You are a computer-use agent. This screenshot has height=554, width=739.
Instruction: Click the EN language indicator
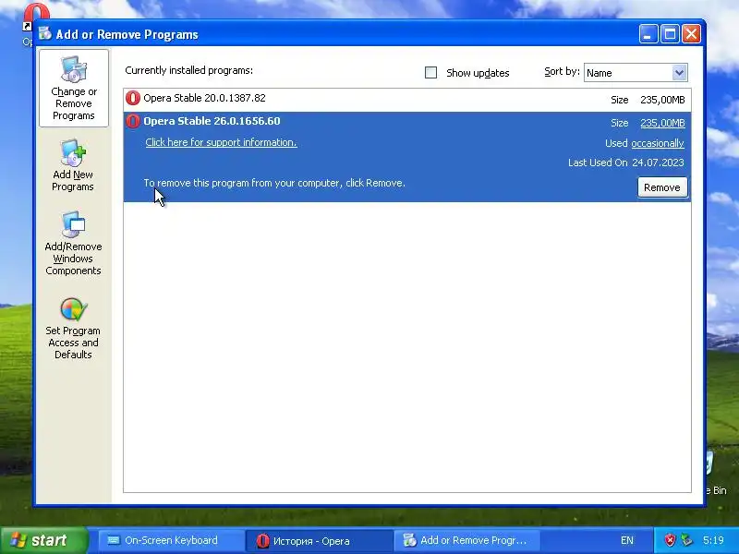coord(627,540)
